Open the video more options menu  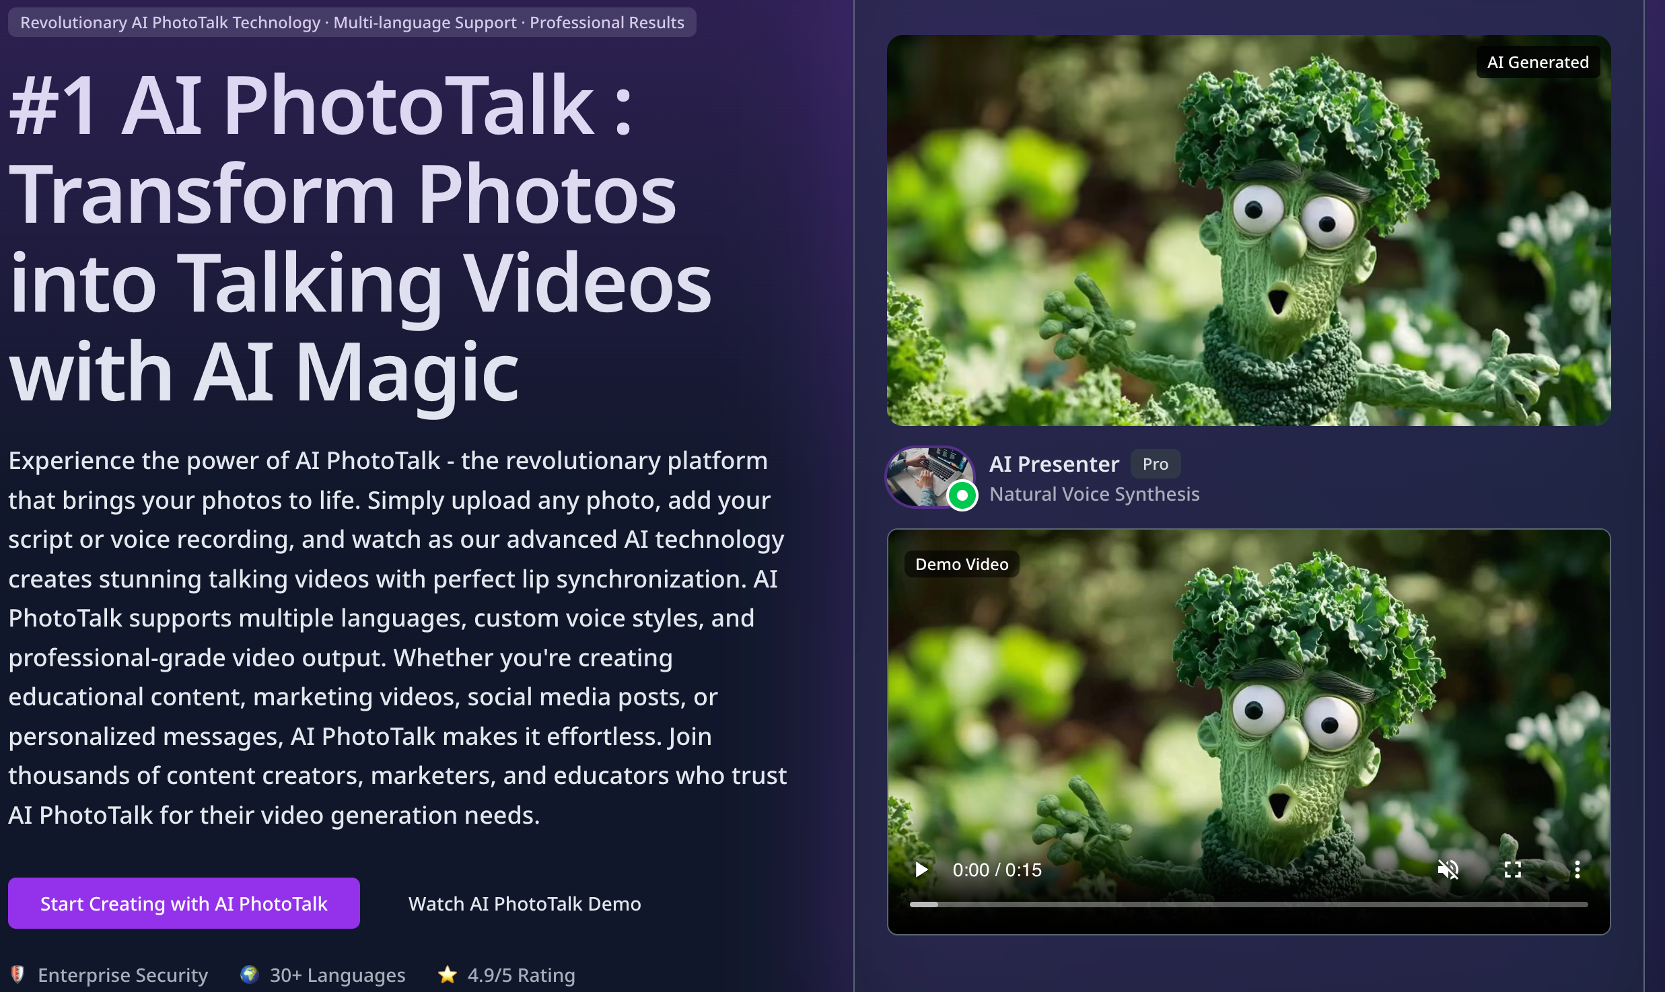coord(1577,870)
